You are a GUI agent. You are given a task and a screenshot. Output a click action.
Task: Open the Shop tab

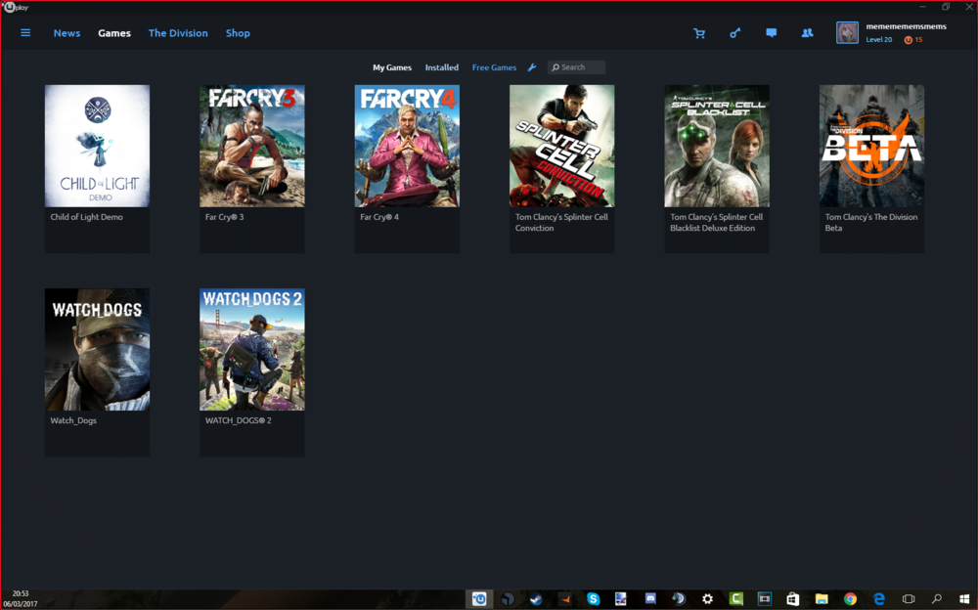coord(238,33)
